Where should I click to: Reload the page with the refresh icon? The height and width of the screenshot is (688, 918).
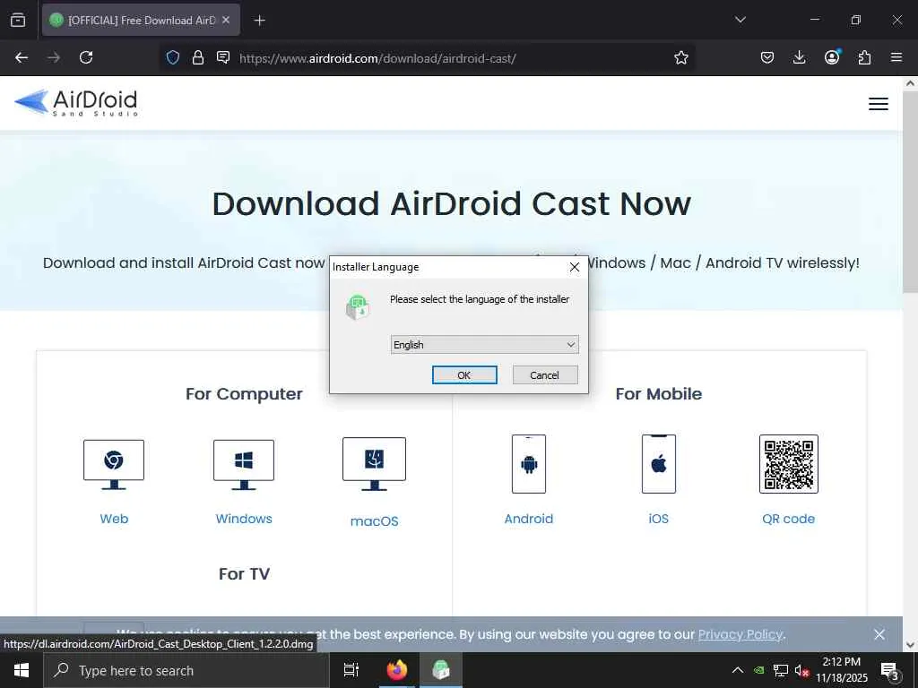pos(86,57)
